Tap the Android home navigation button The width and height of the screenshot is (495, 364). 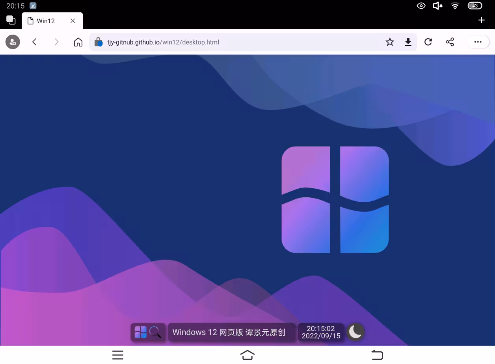(247, 355)
